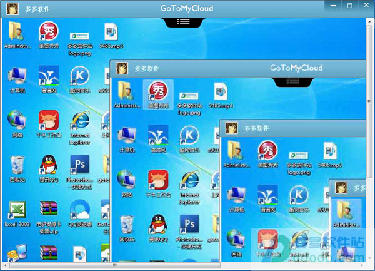Launch 腾讯QQ penguin on the outermost desktop

pyautogui.click(x=49, y=169)
